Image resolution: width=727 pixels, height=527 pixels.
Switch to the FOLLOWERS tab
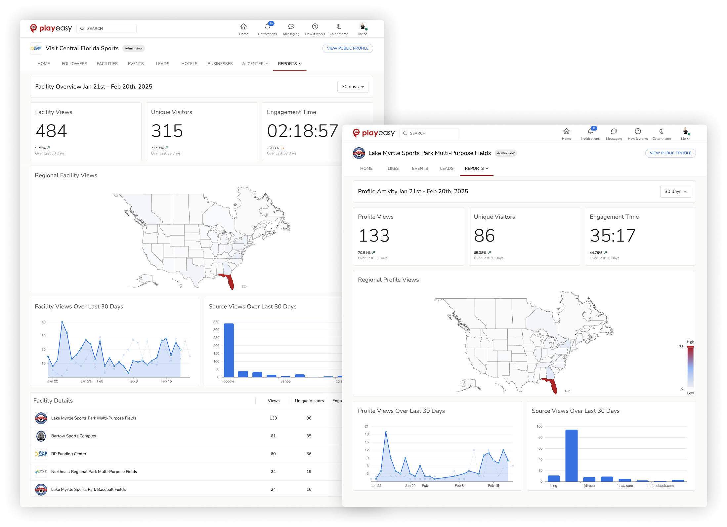(x=74, y=63)
